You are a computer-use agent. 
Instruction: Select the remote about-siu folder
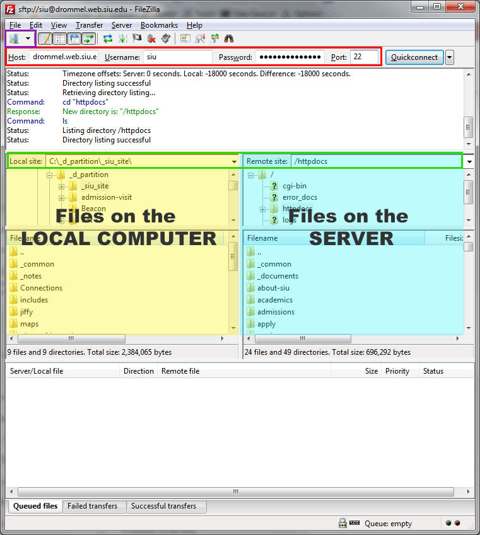(268, 288)
